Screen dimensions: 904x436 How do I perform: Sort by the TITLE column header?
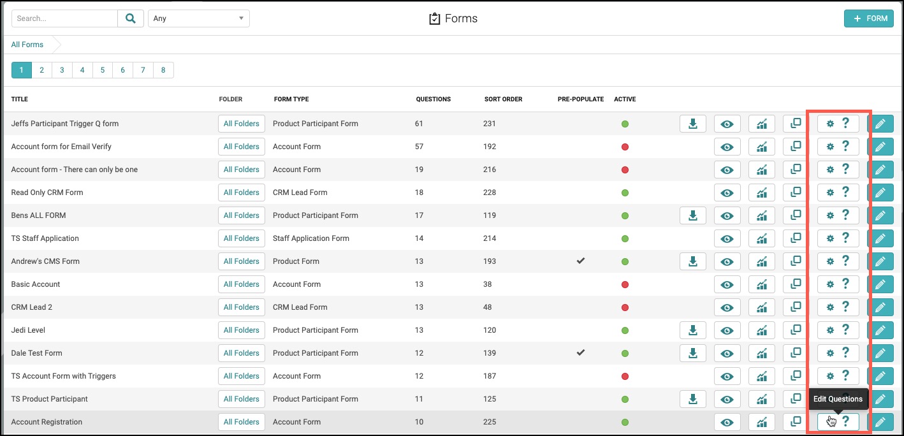(20, 99)
